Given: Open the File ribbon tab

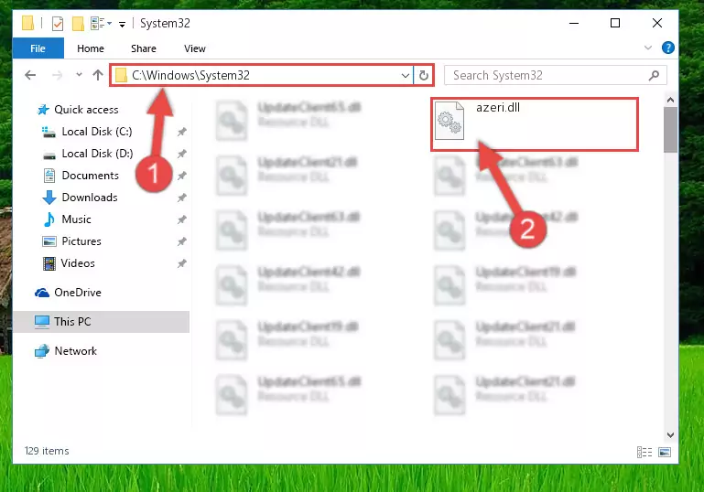Looking at the screenshot, I should point(38,48).
